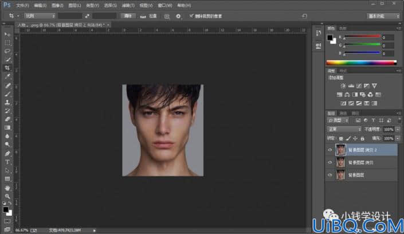This screenshot has width=404, height=234.
Task: Select the Dodge tool
Action: click(x=7, y=145)
